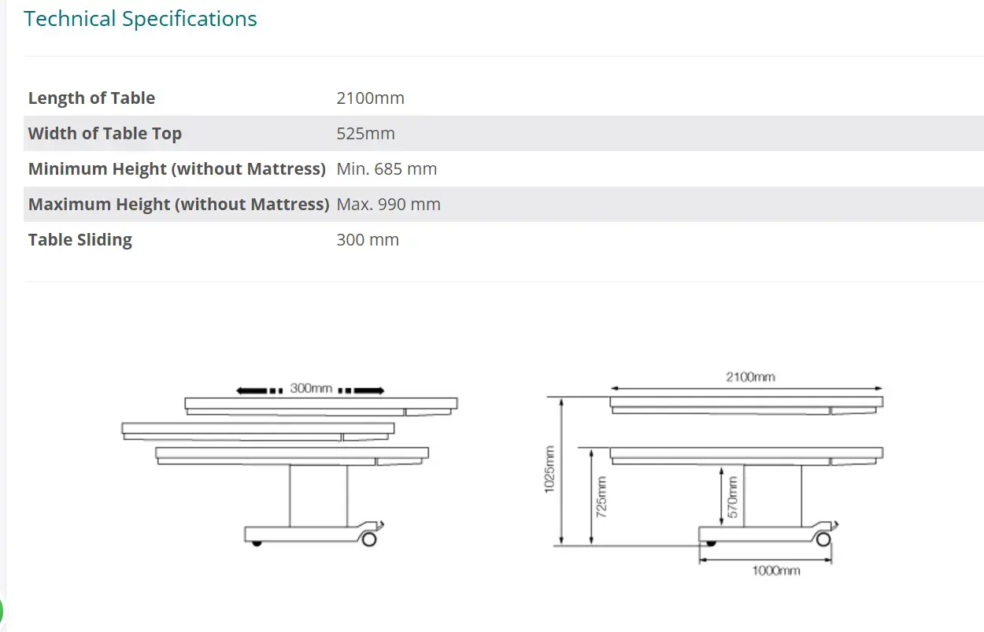Click Minimum Height (without Mattress) label
This screenshot has width=984, height=632.
pyautogui.click(x=176, y=169)
